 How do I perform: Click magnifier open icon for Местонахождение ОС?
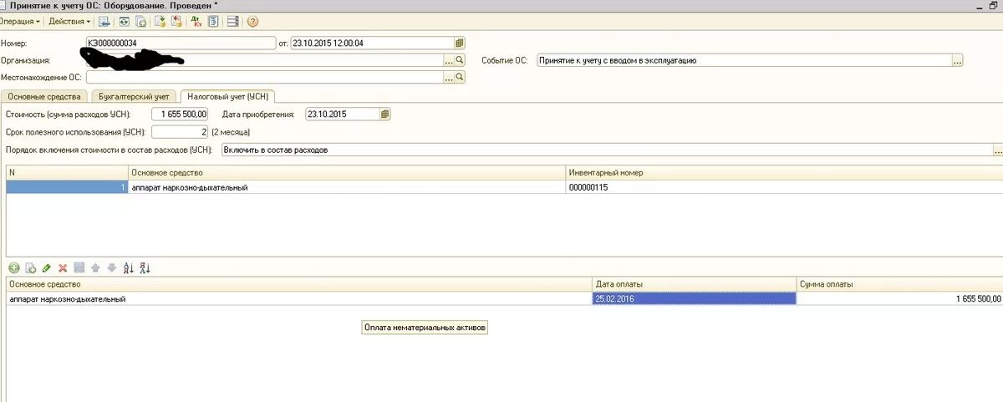[459, 77]
